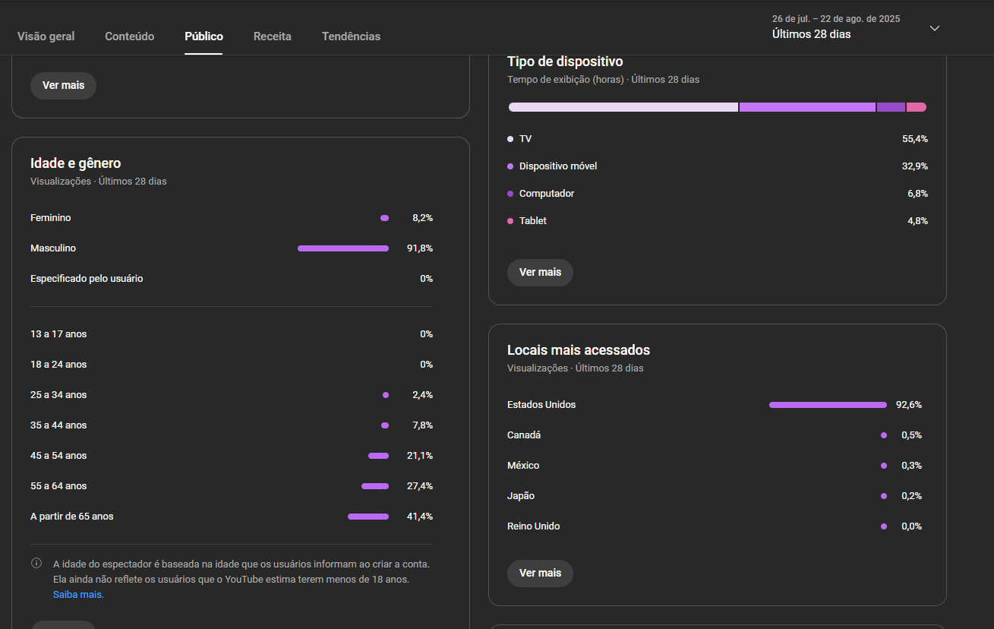Screen dimensions: 994x629
Task: Click the 35 a 44 anos label
Action: 58,425
